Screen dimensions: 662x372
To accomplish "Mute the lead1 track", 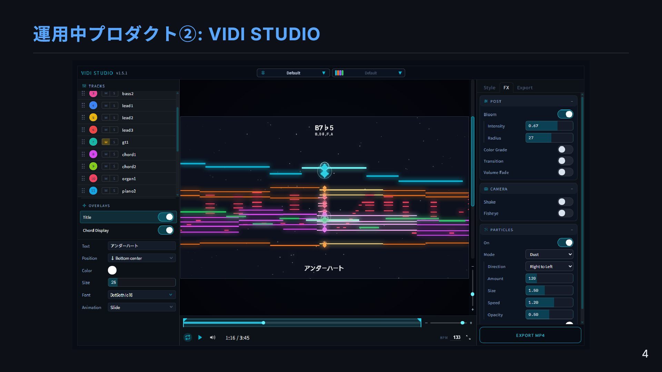I will coord(106,105).
